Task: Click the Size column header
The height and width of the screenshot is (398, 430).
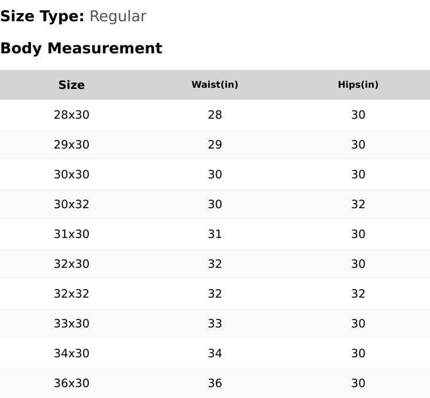Action: coord(72,85)
